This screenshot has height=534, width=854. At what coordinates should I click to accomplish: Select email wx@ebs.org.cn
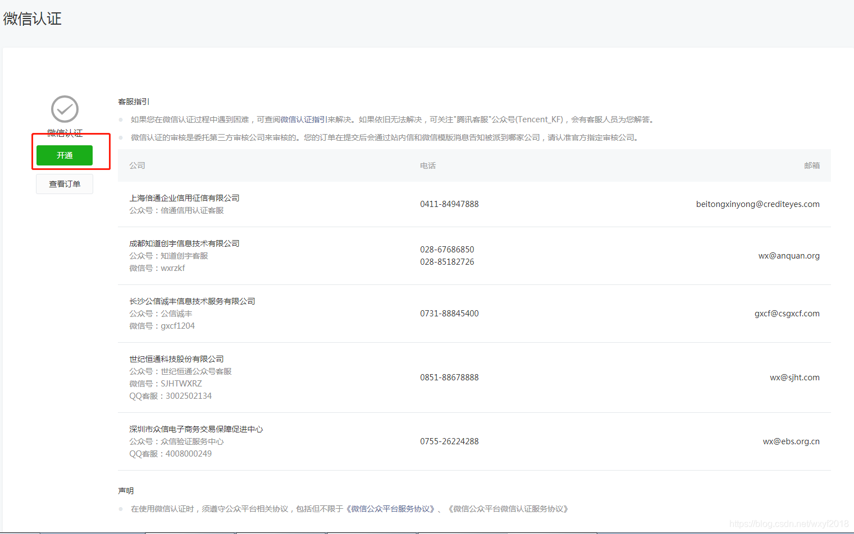coord(791,441)
